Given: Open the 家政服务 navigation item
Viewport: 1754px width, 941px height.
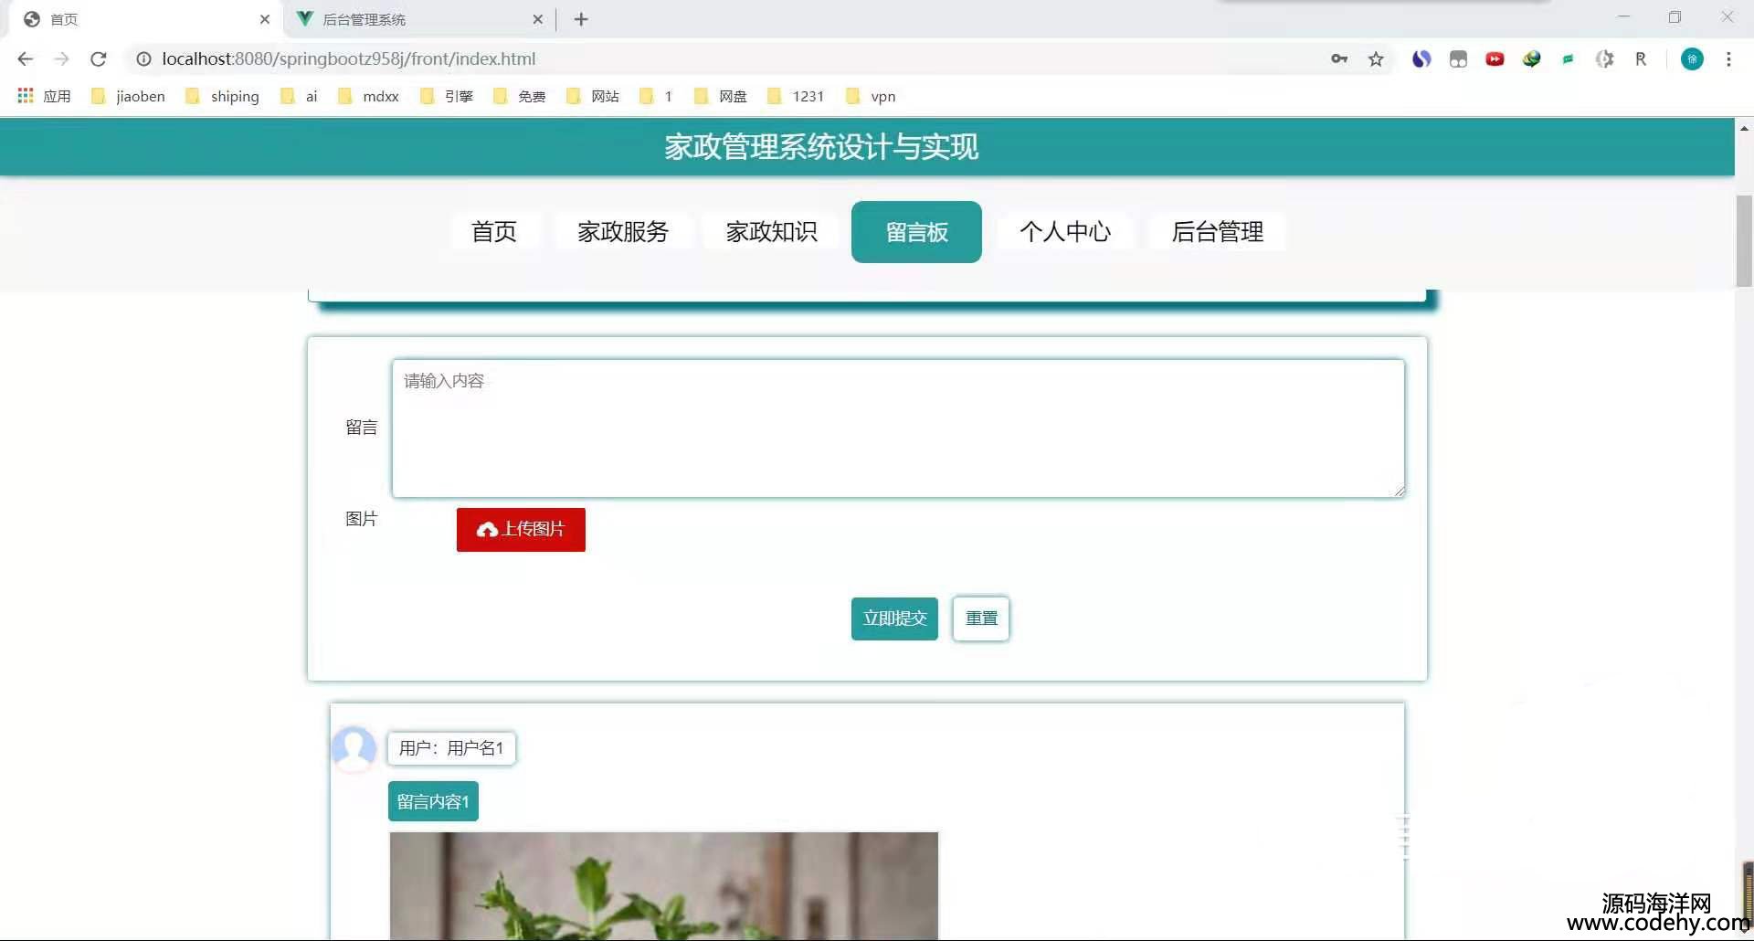Looking at the screenshot, I should click(623, 232).
